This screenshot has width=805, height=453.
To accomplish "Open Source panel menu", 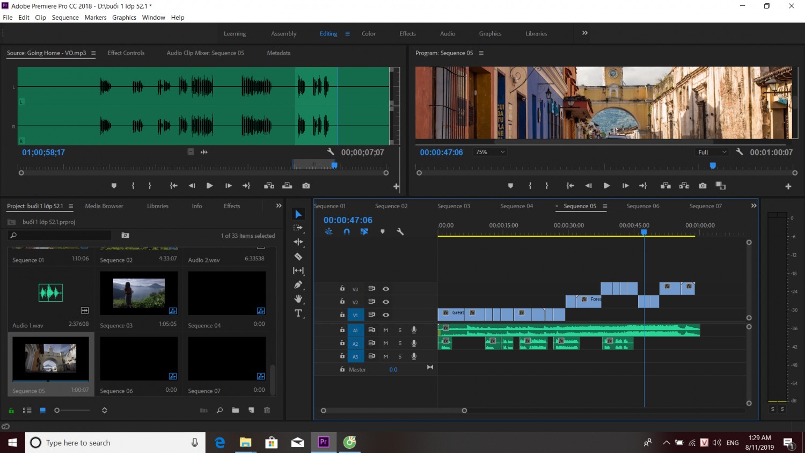I will [x=93, y=53].
